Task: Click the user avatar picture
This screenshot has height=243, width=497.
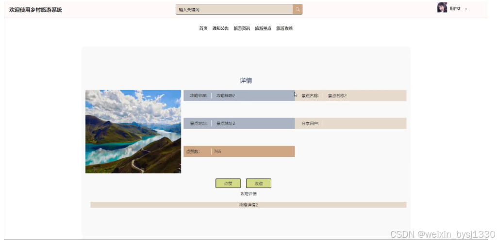Action: coord(442,8)
